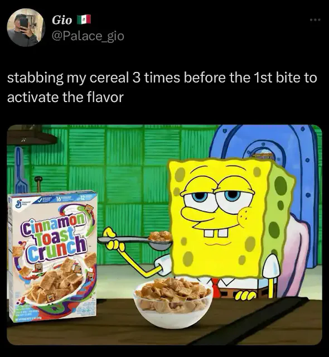
Task: Click the "16" nutrition badge on box top
Action: point(59,199)
